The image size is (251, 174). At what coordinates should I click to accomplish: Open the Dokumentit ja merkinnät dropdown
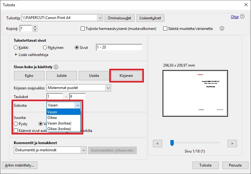[50, 150]
